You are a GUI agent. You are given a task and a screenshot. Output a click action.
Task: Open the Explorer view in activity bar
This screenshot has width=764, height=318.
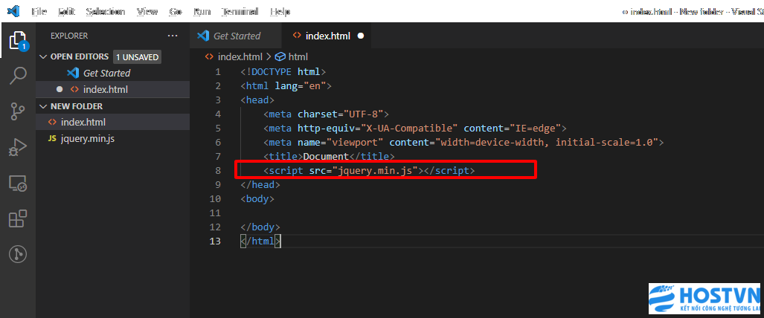[18, 41]
